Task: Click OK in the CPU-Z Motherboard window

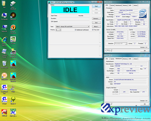Action: [145, 104]
